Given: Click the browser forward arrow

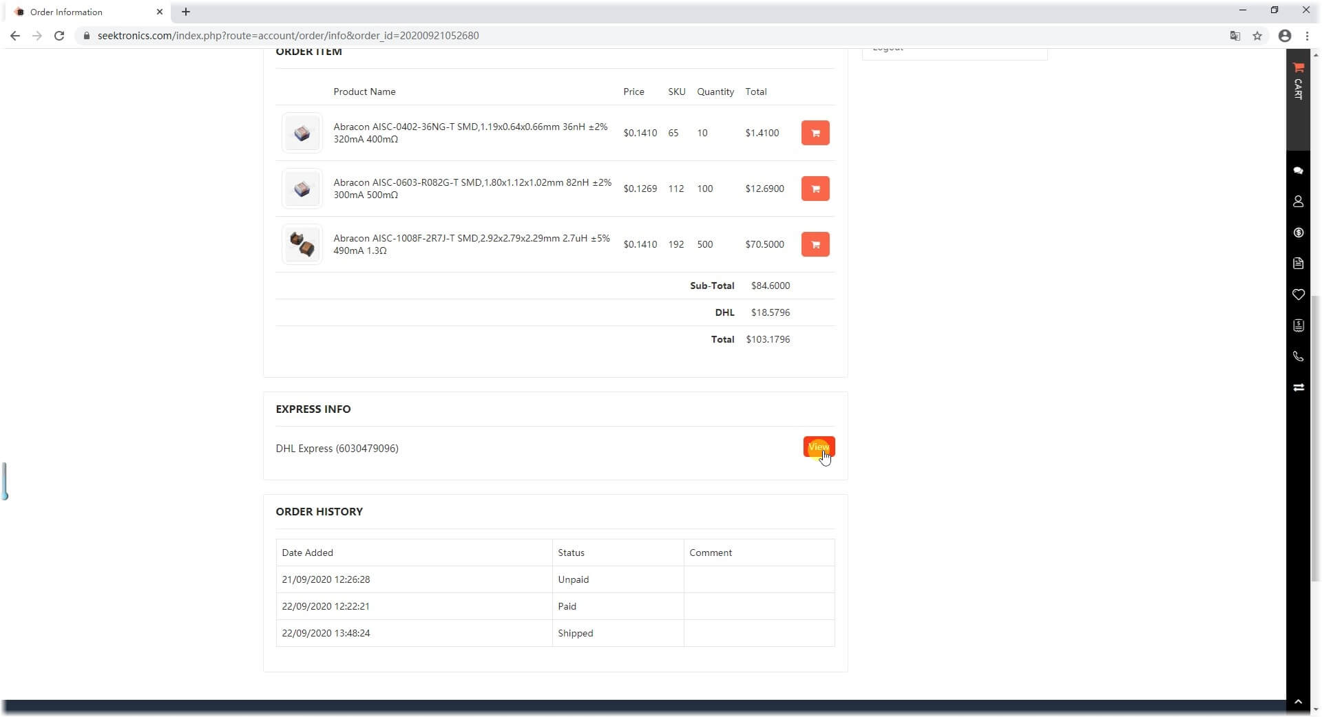Looking at the screenshot, I should [37, 36].
